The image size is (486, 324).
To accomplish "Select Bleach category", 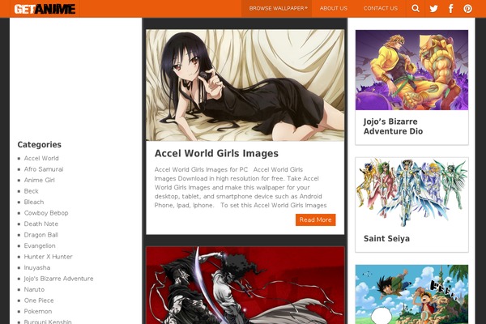I will click(34, 202).
